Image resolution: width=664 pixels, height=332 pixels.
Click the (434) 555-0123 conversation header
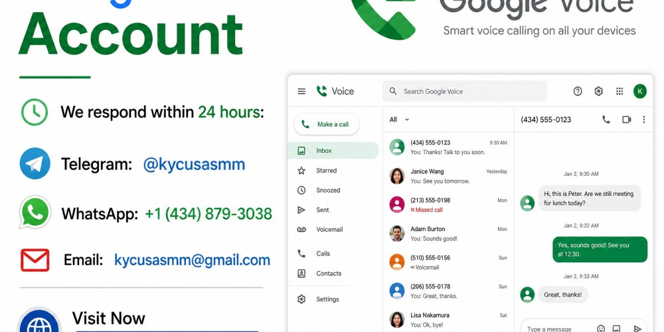point(546,120)
